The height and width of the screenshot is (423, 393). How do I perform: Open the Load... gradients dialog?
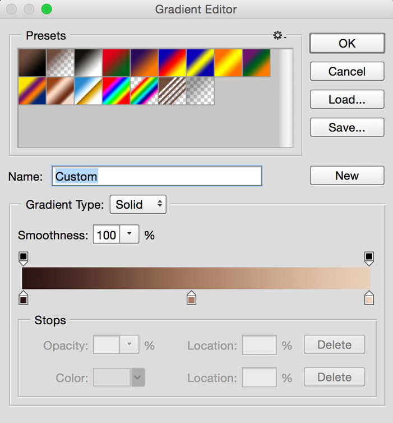click(347, 99)
